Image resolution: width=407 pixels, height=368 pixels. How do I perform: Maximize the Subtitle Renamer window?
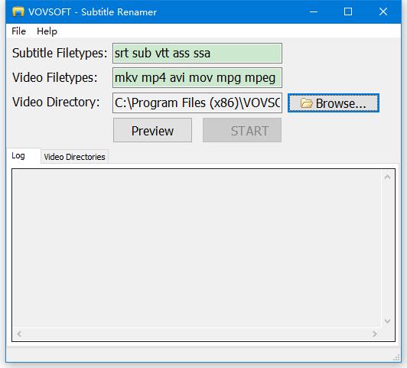coord(348,11)
